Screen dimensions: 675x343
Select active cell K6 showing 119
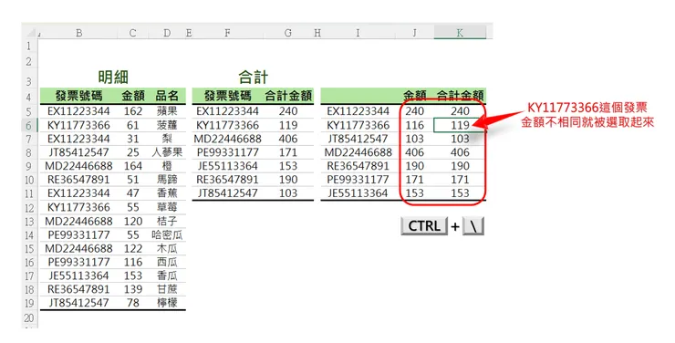coord(460,125)
